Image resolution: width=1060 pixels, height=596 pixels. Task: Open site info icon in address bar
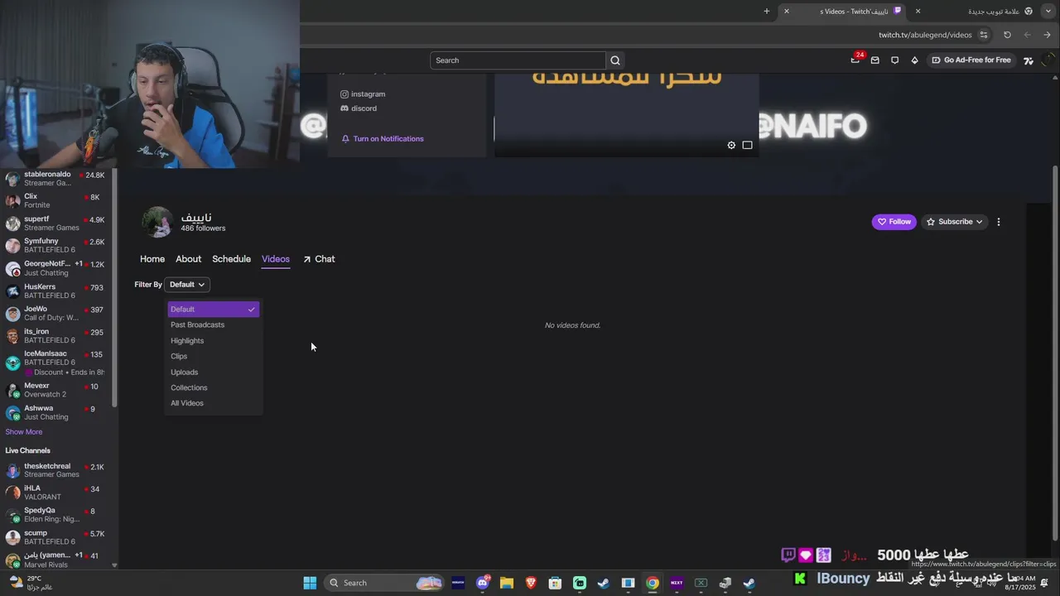(984, 35)
